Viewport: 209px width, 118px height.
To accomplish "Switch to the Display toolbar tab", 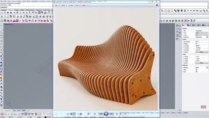I will (x=16, y=10).
